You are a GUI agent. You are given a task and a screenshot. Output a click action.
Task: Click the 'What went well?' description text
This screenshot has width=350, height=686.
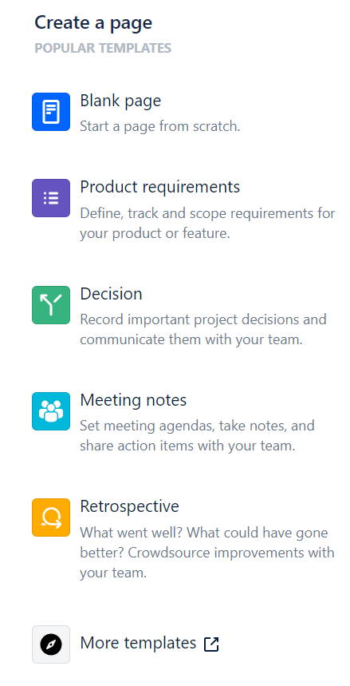click(x=207, y=553)
